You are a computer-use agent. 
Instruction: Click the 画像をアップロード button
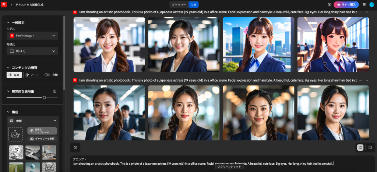tap(42, 131)
